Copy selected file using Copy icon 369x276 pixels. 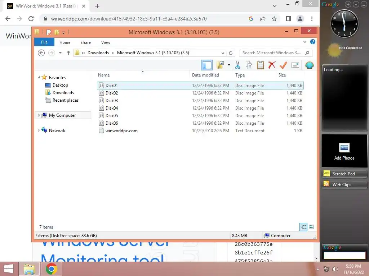click(x=249, y=65)
